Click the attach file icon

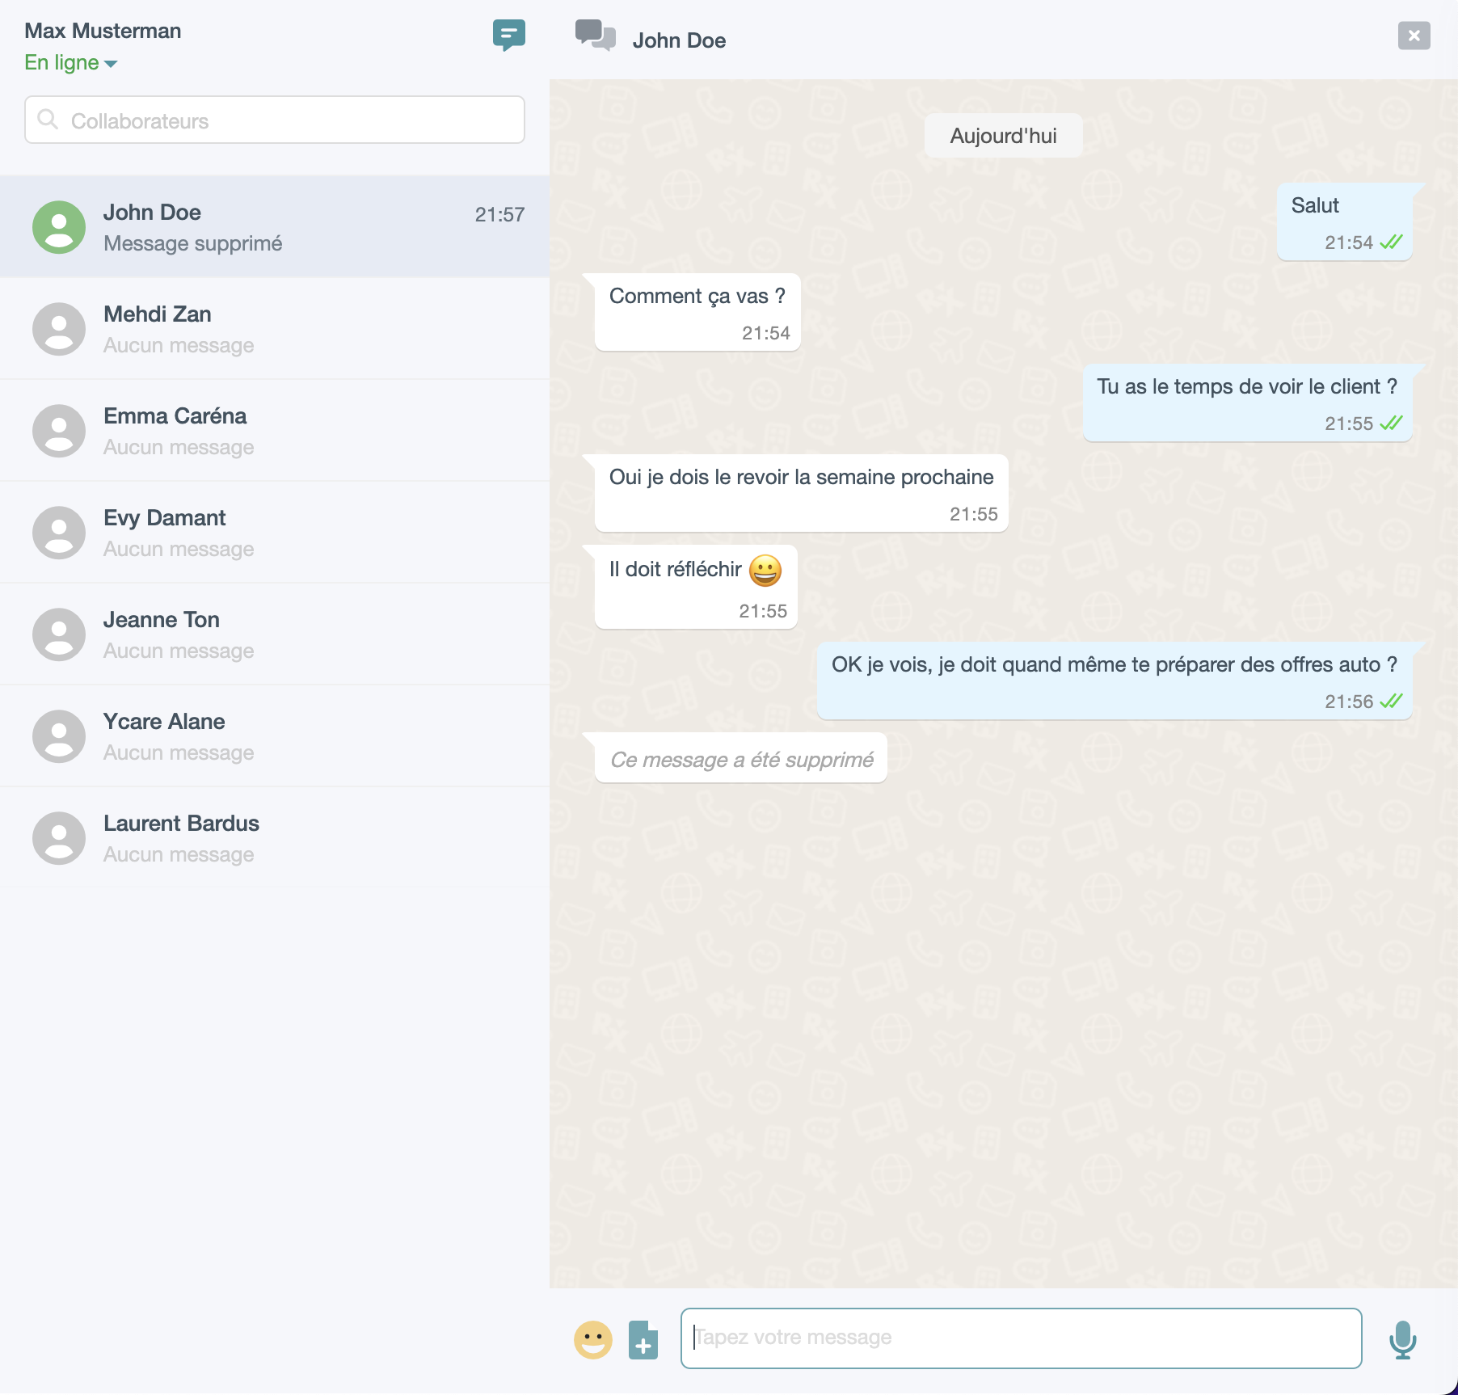[x=643, y=1340]
